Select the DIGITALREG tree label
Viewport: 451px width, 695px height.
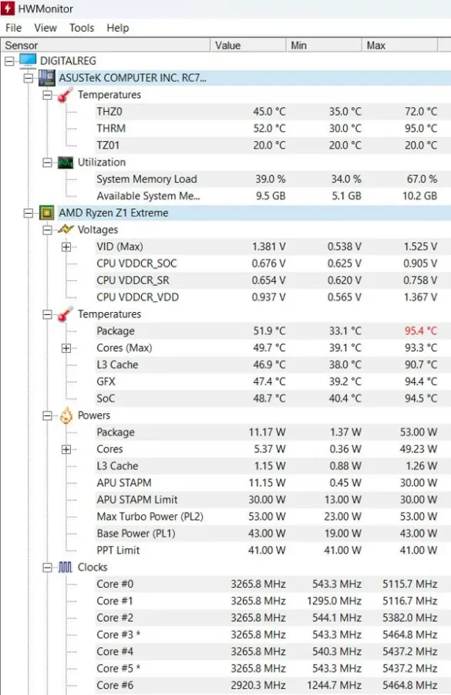pos(68,61)
